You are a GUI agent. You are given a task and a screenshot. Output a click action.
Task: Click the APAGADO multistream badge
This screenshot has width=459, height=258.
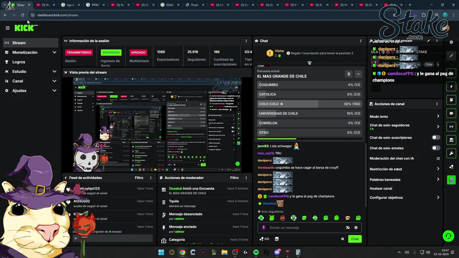pyautogui.click(x=138, y=52)
